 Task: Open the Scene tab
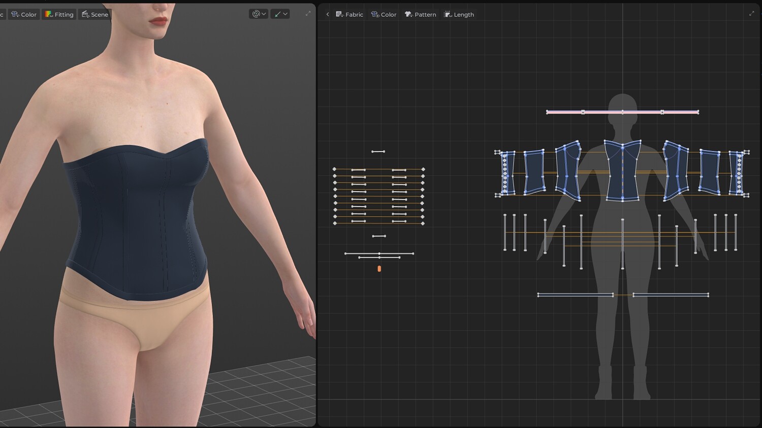(x=95, y=14)
